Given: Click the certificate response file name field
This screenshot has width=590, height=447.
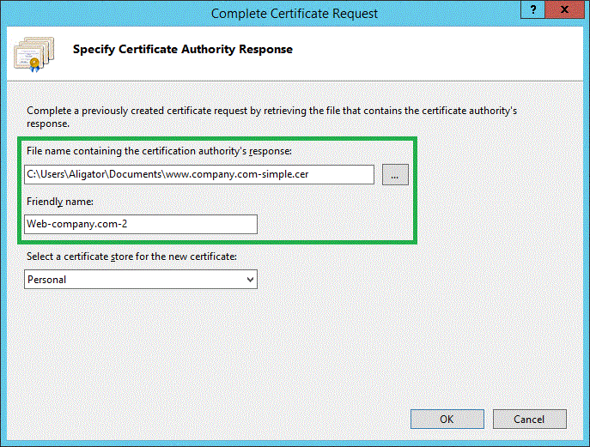Looking at the screenshot, I should (199, 175).
